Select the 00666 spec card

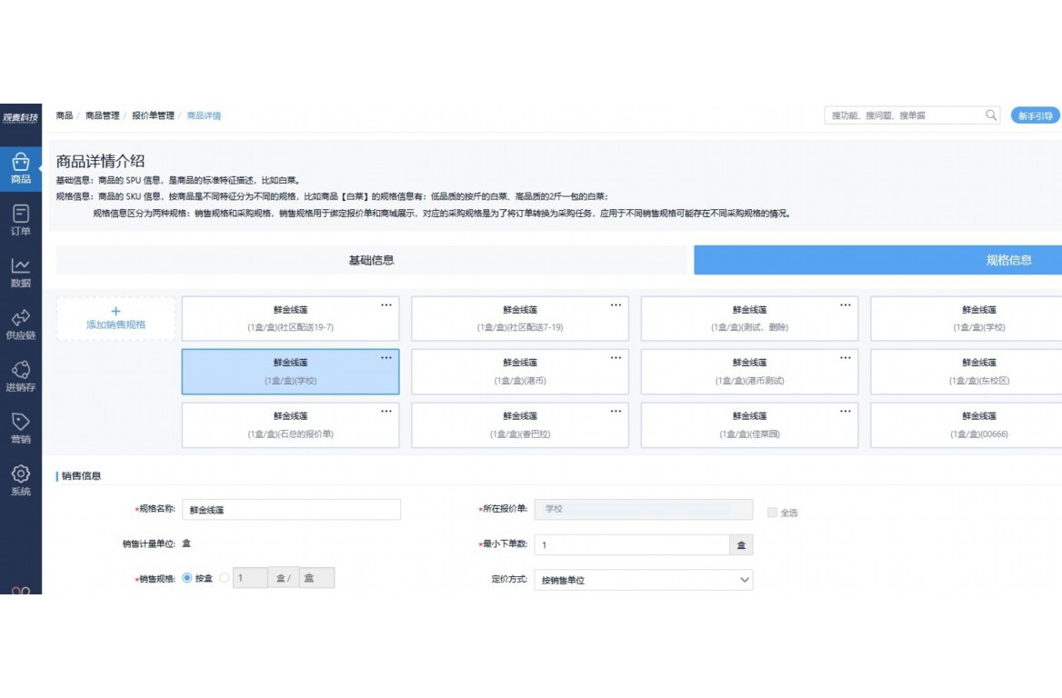(x=967, y=425)
